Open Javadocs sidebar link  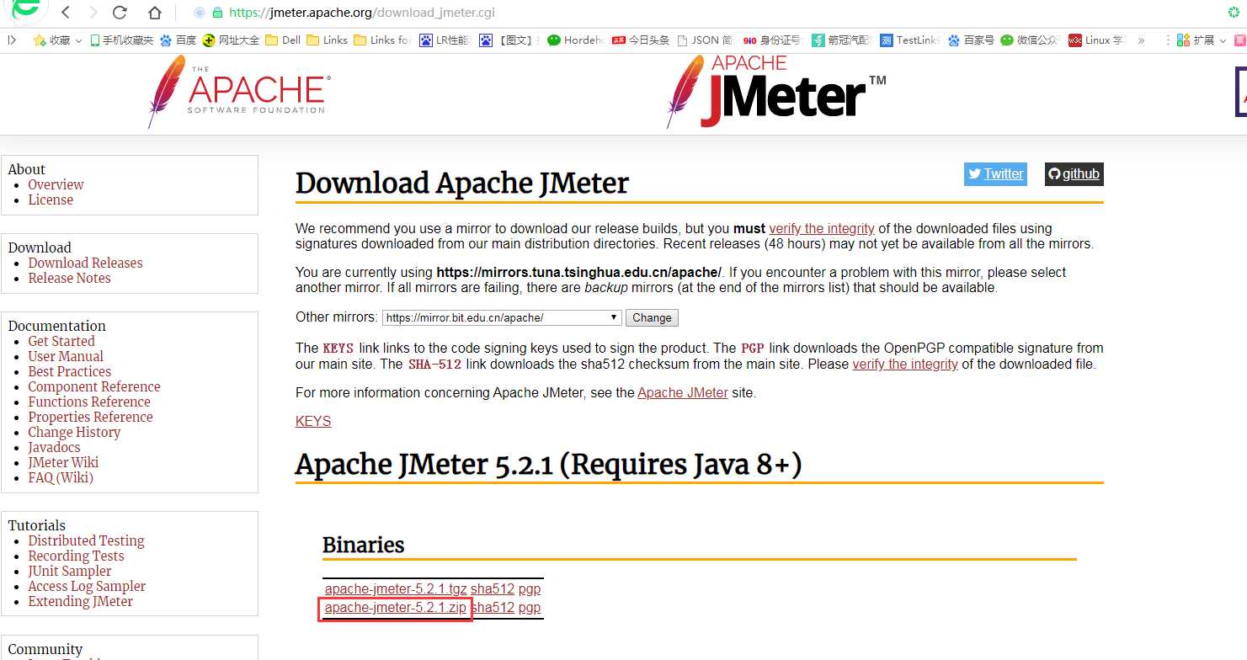54,447
